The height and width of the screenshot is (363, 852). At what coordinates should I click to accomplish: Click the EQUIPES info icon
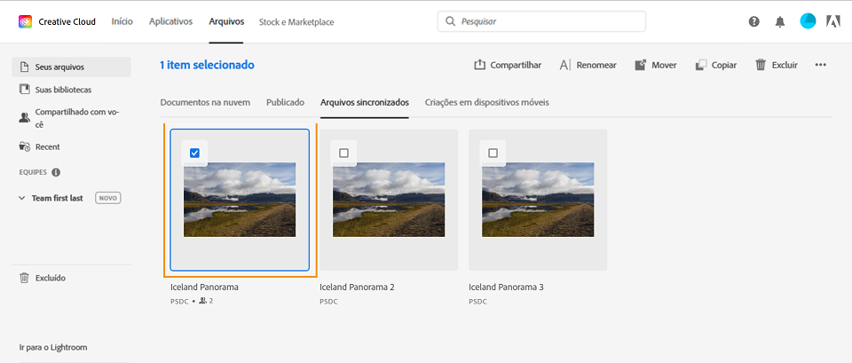click(x=56, y=172)
